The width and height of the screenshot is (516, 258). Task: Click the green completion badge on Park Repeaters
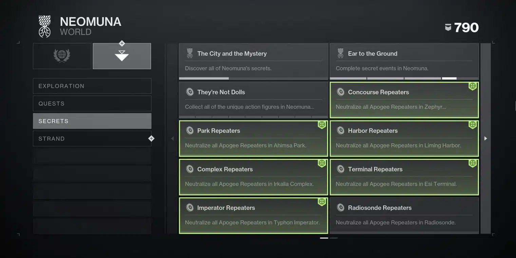(322, 125)
